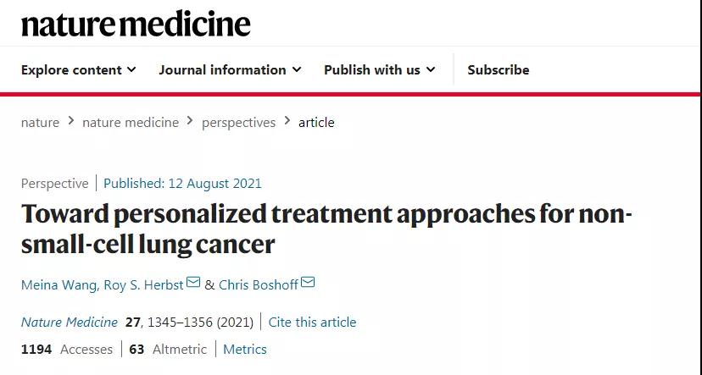Open the Subscribe menu item
The width and height of the screenshot is (702, 375).
point(499,69)
